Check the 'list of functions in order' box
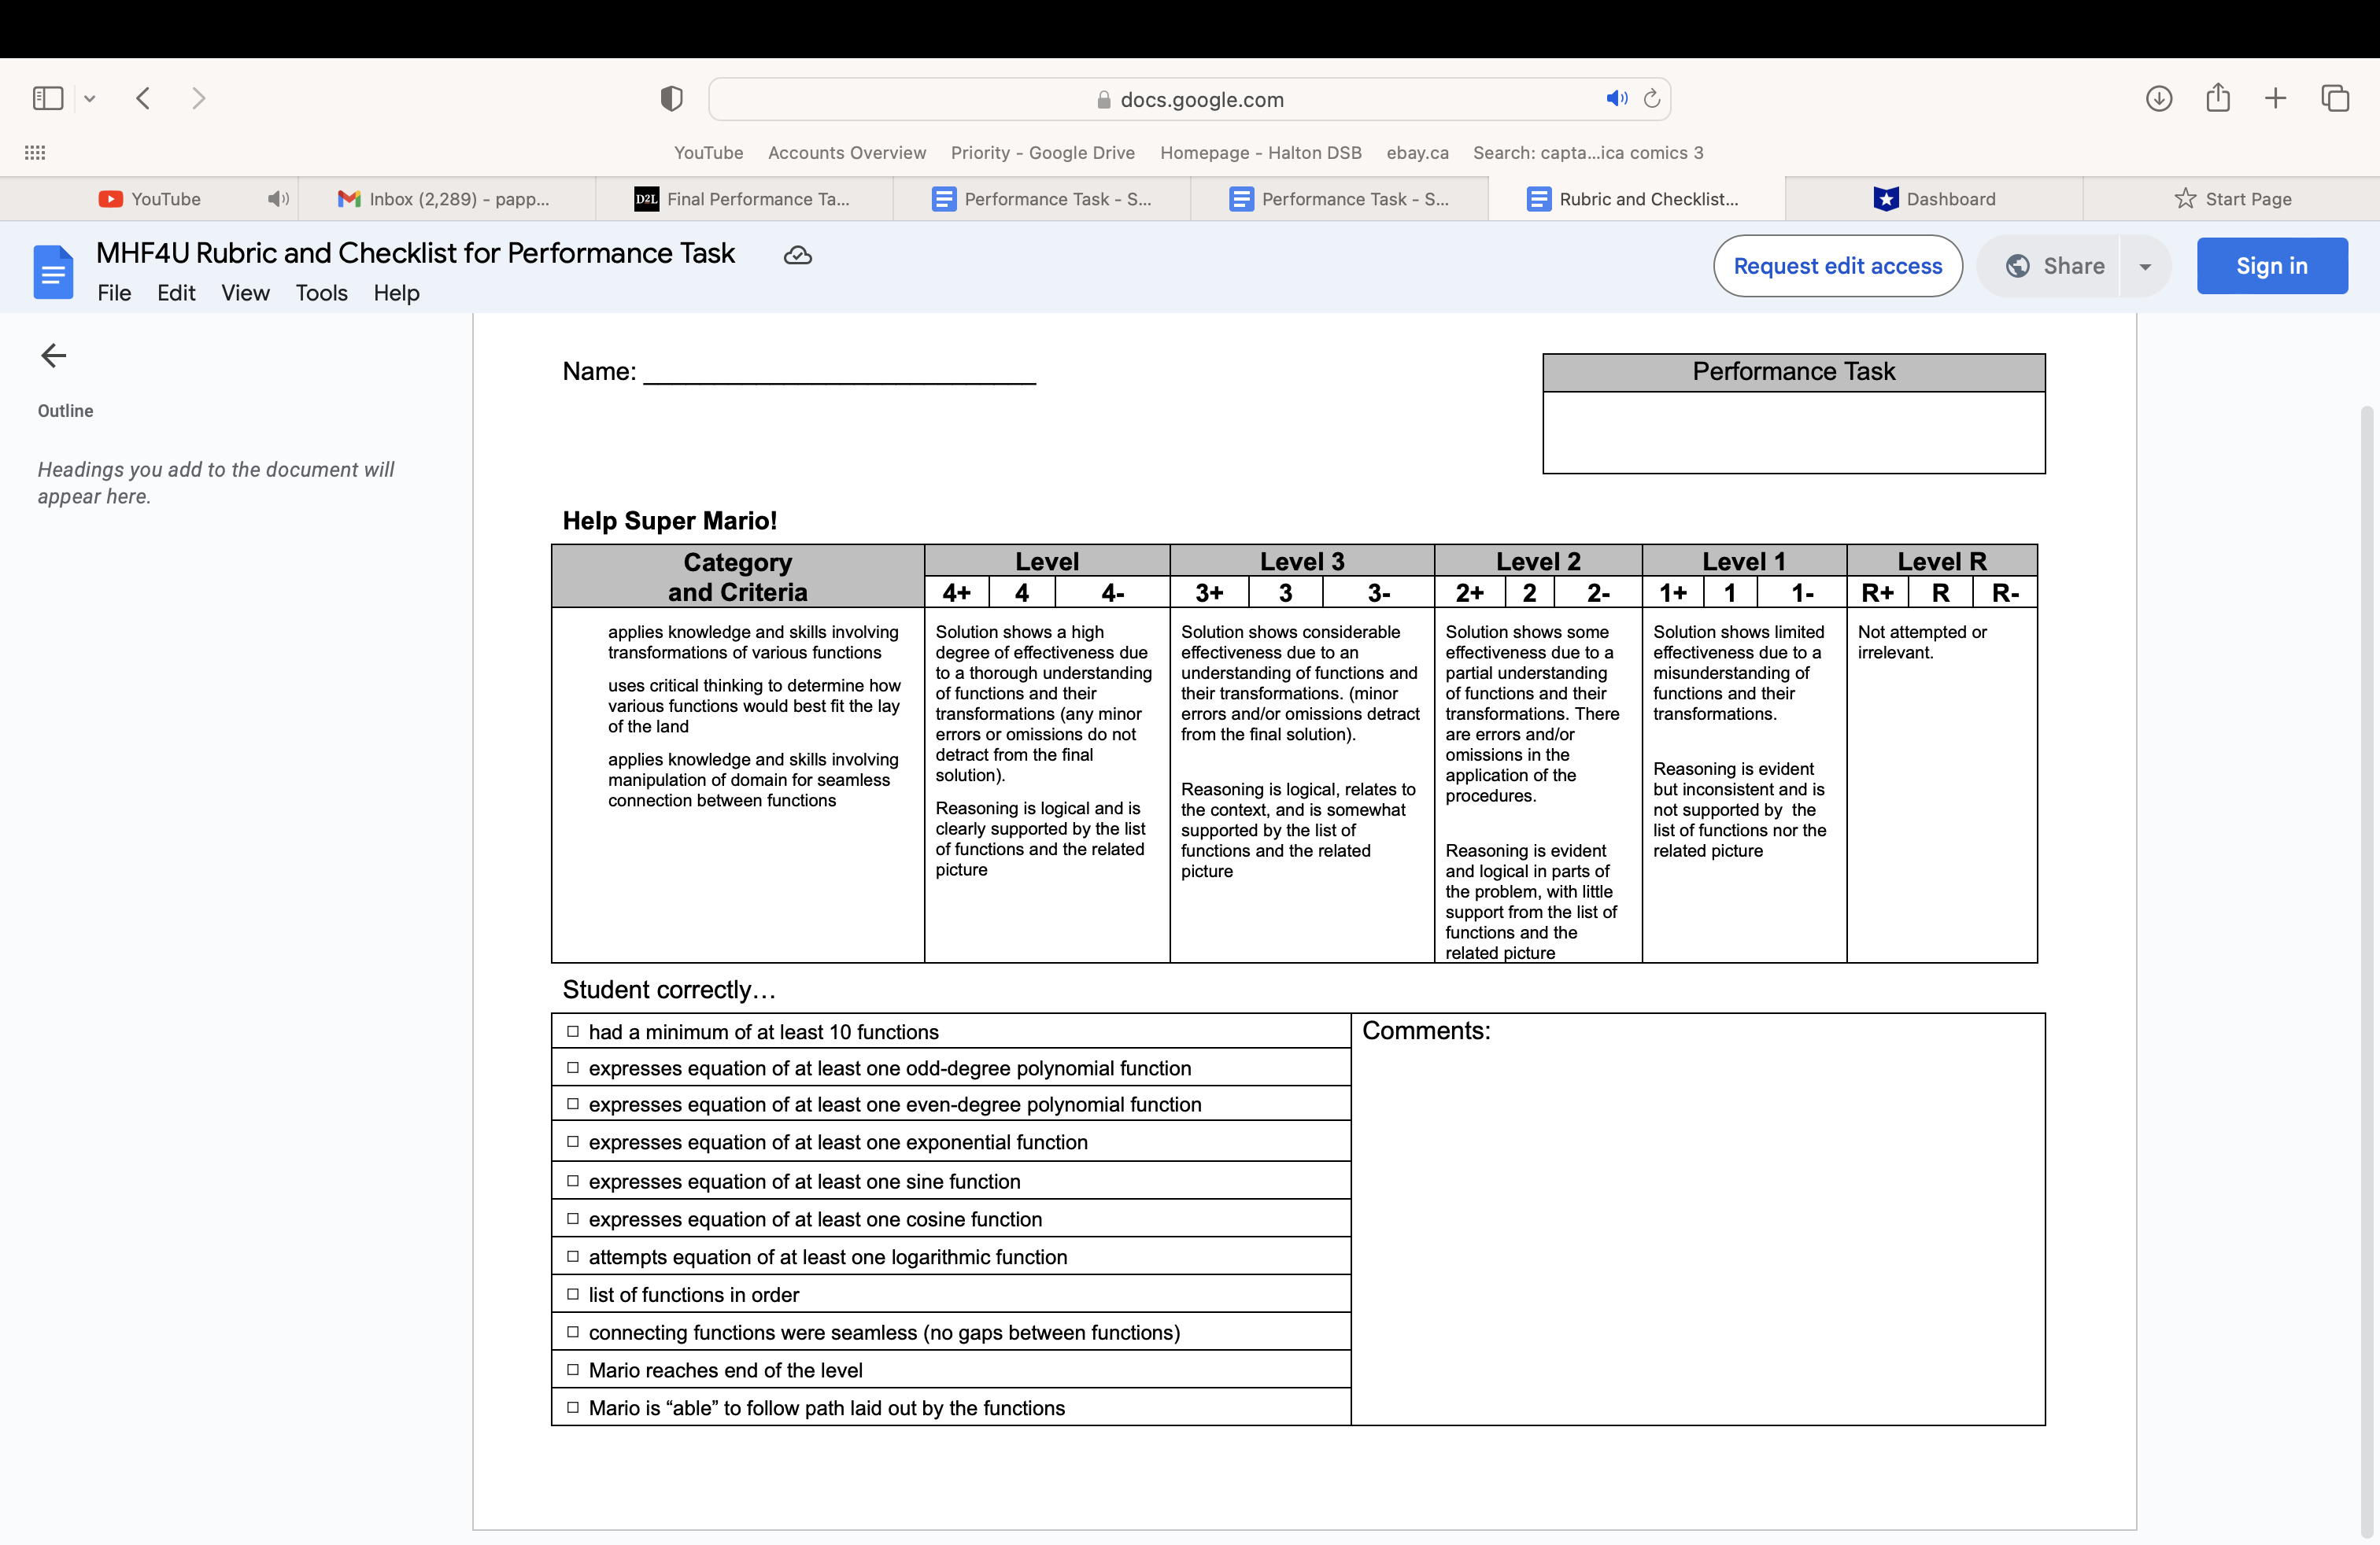 (573, 1294)
